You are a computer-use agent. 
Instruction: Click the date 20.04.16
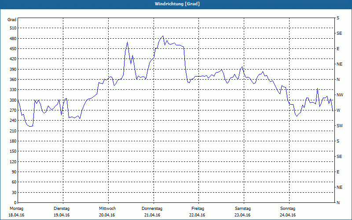pyautogui.click(x=107, y=215)
